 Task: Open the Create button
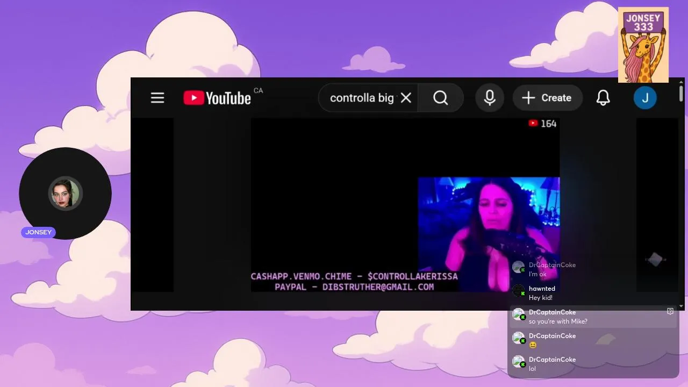point(547,98)
